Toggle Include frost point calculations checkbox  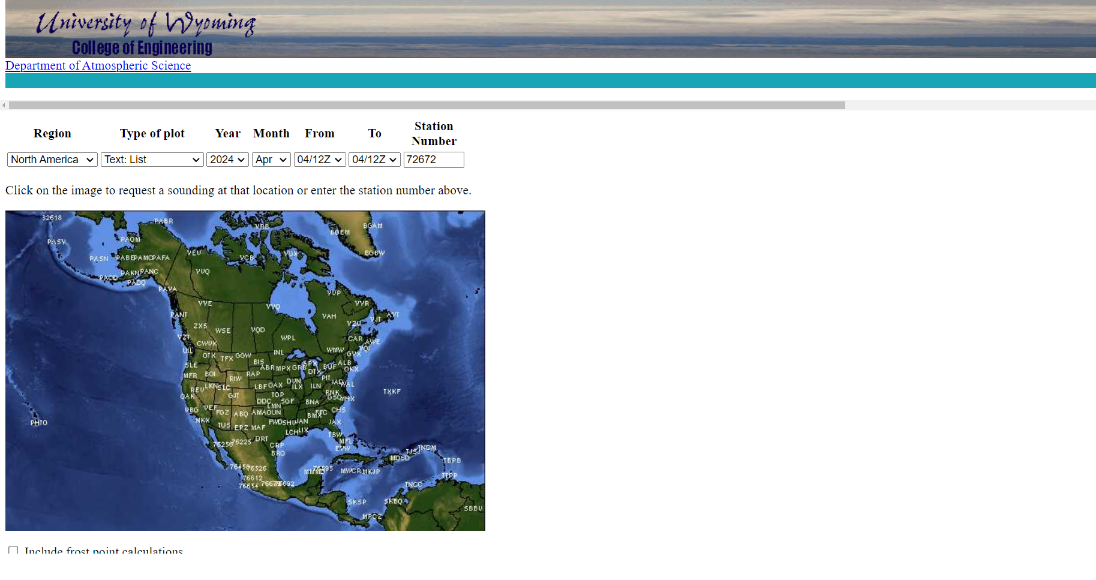pos(13,550)
